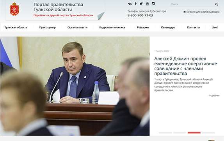Select the second slider indicator bar

[x=180, y=132]
